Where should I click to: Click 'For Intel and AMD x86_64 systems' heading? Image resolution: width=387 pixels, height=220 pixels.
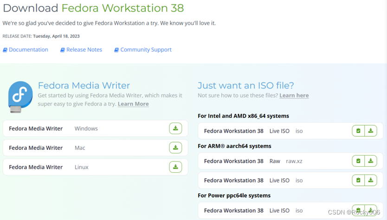pyautogui.click(x=243, y=116)
